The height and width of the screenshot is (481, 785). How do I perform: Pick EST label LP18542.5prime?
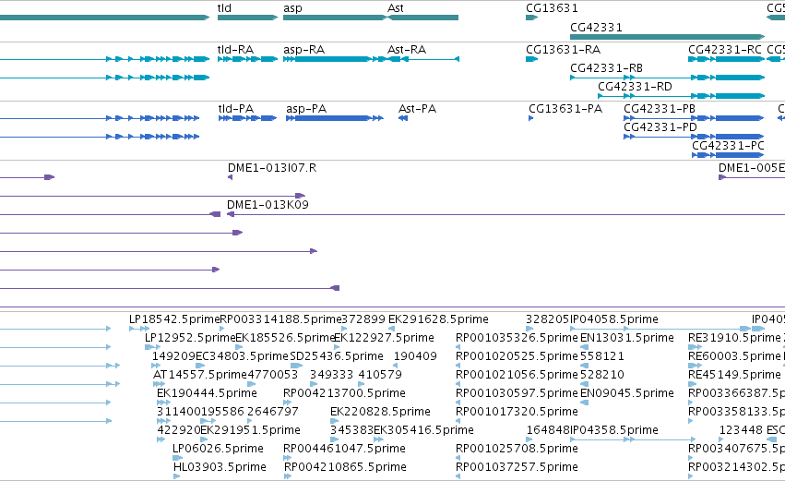point(174,319)
